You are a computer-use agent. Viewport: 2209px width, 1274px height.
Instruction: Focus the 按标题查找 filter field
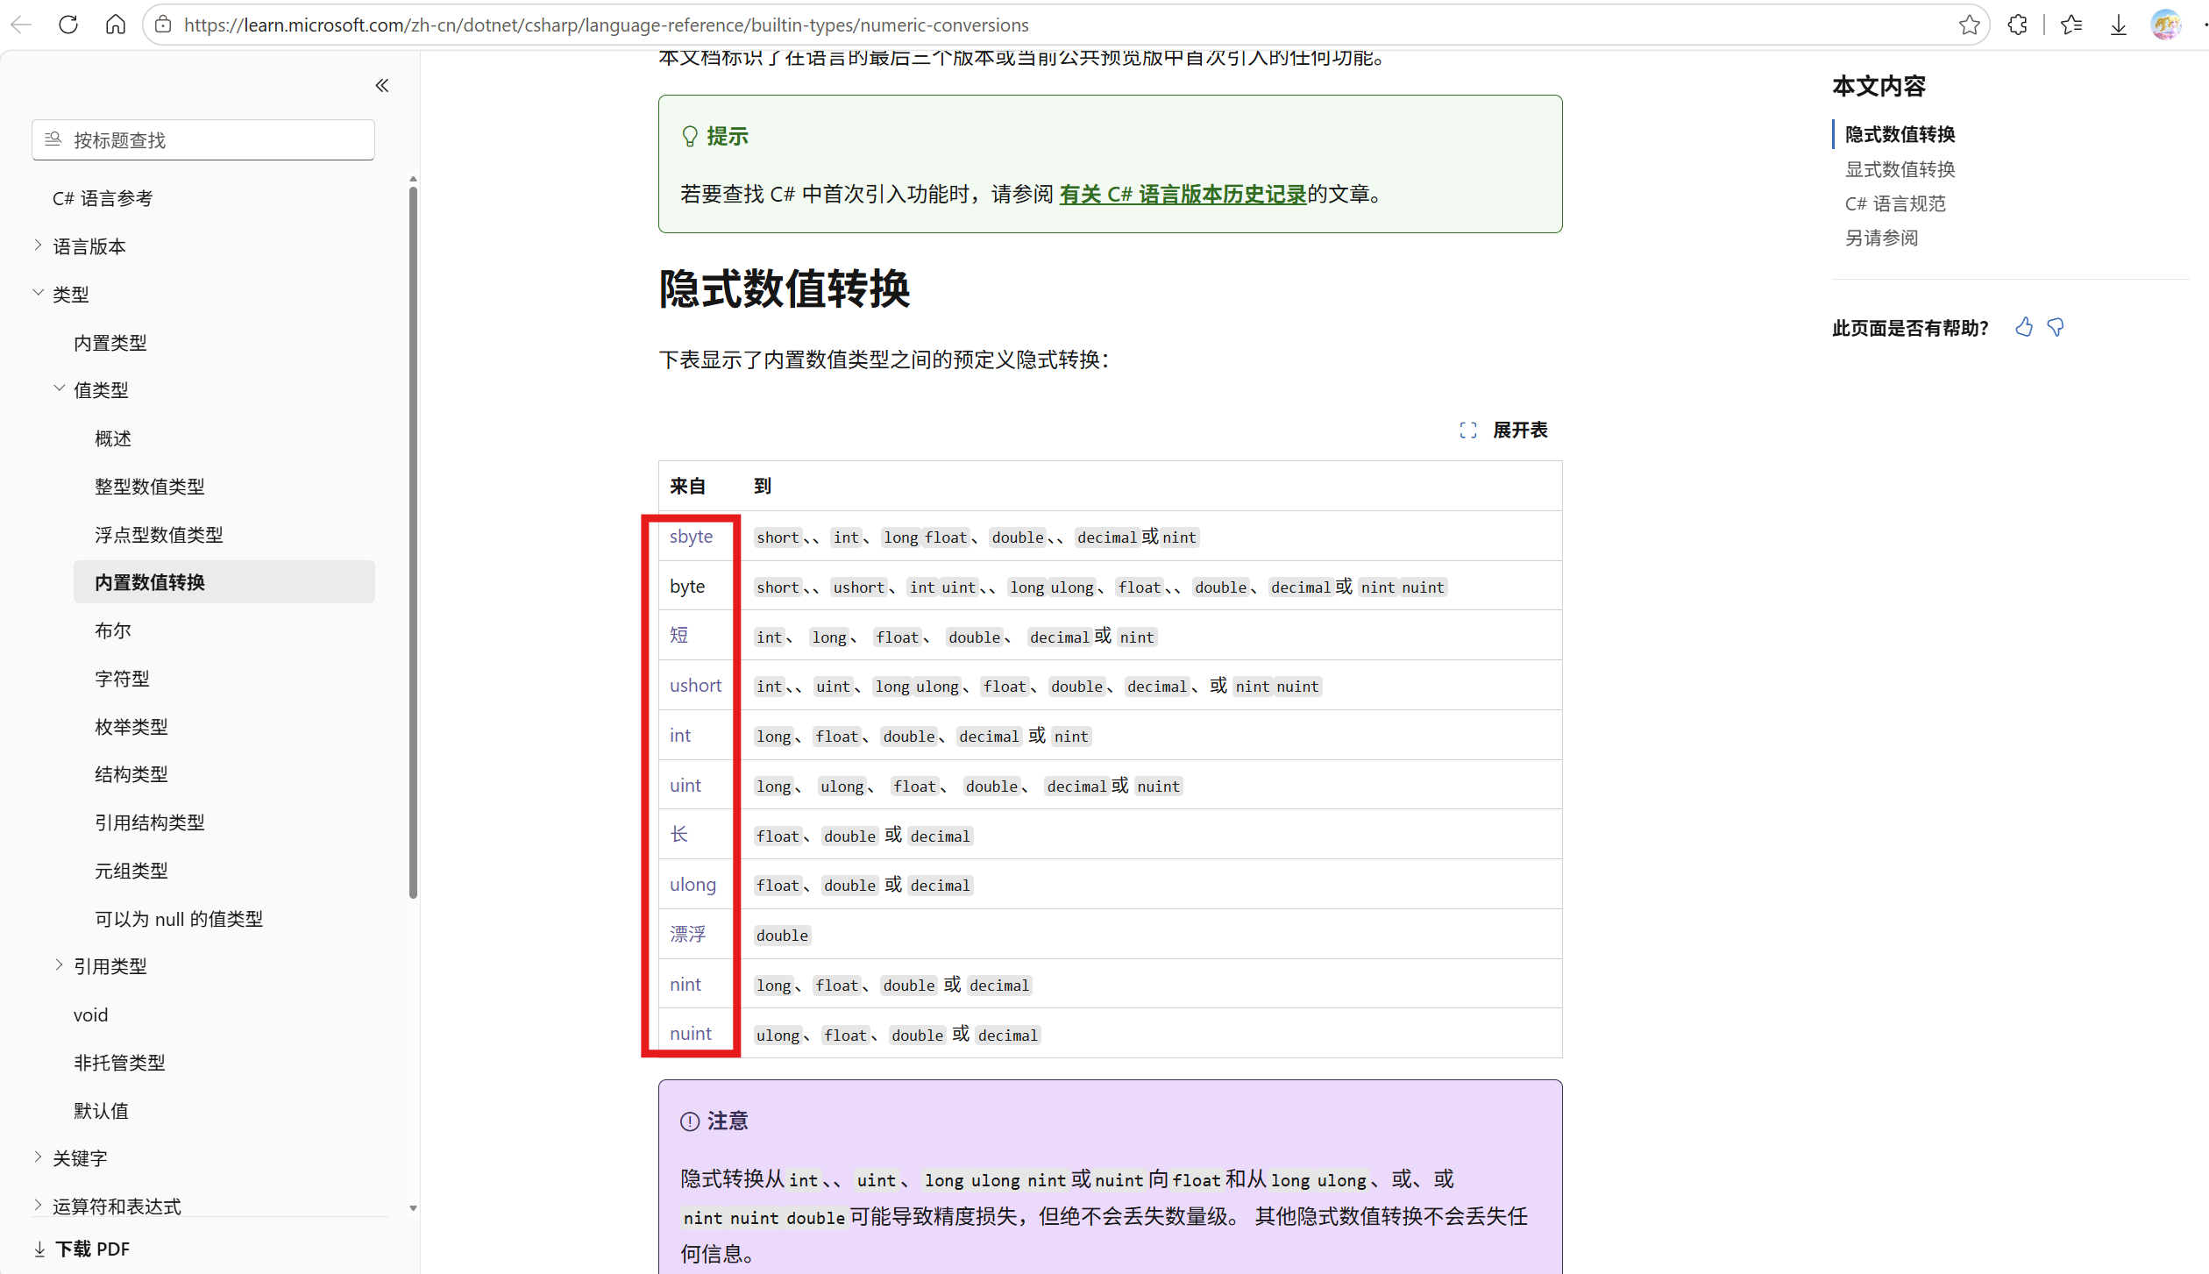click(203, 140)
